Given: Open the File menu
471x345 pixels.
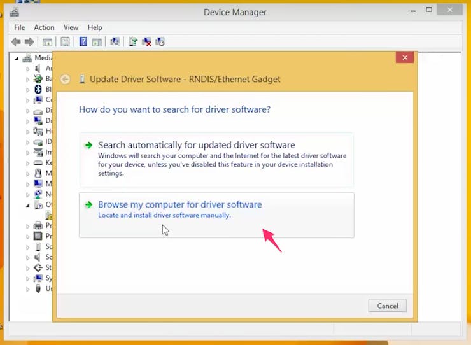Looking at the screenshot, I should coord(20,27).
